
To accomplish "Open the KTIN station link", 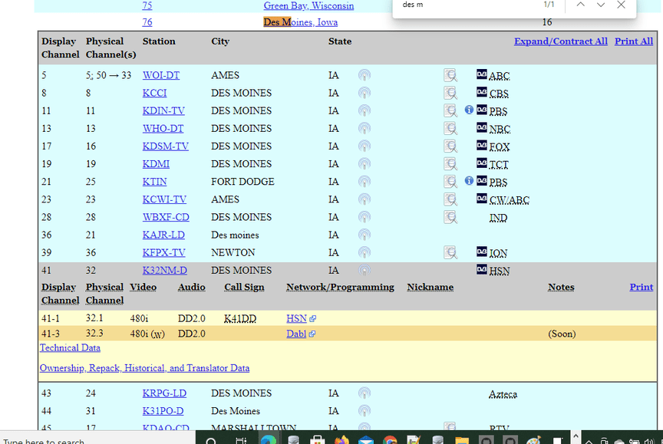I will 155,182.
